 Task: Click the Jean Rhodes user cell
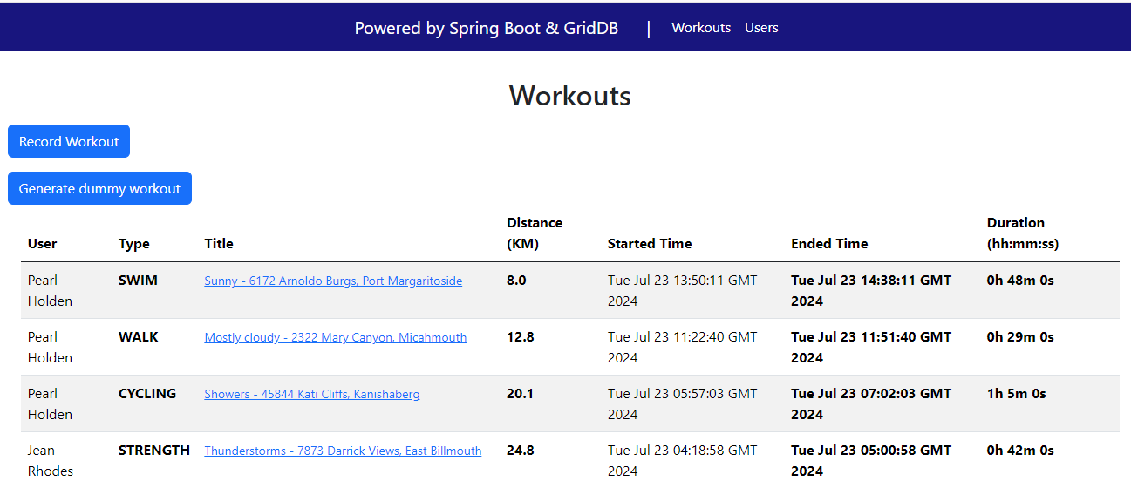(51, 461)
